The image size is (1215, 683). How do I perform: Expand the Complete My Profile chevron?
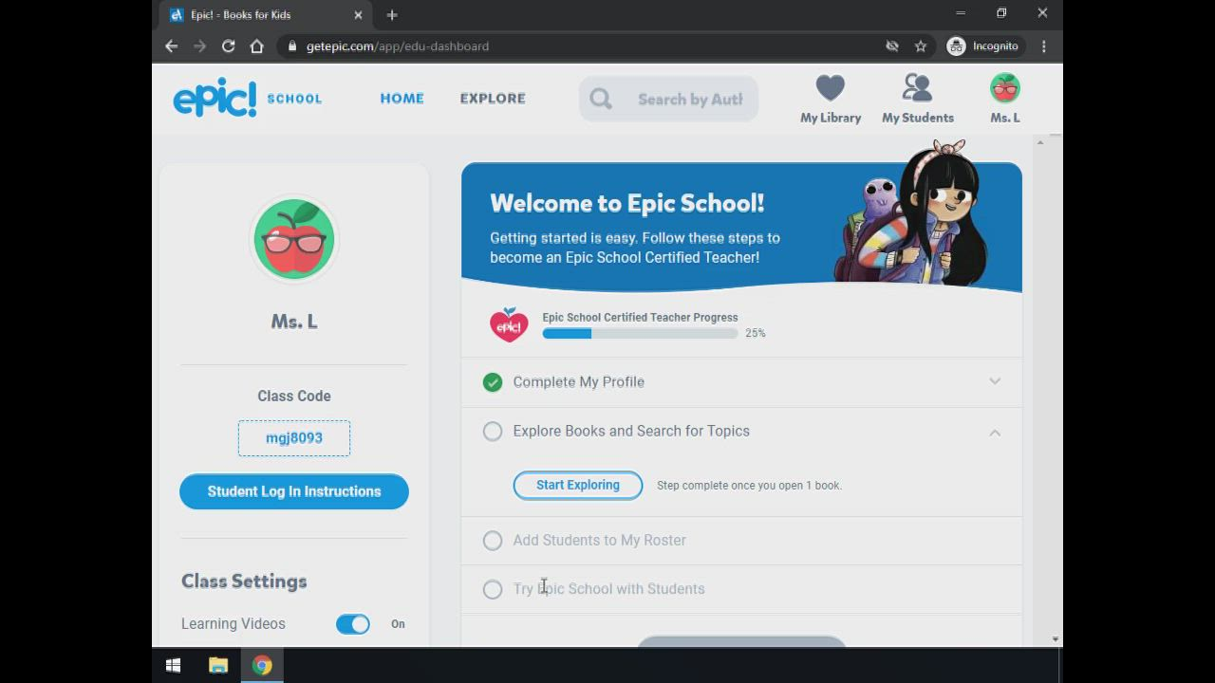click(995, 381)
